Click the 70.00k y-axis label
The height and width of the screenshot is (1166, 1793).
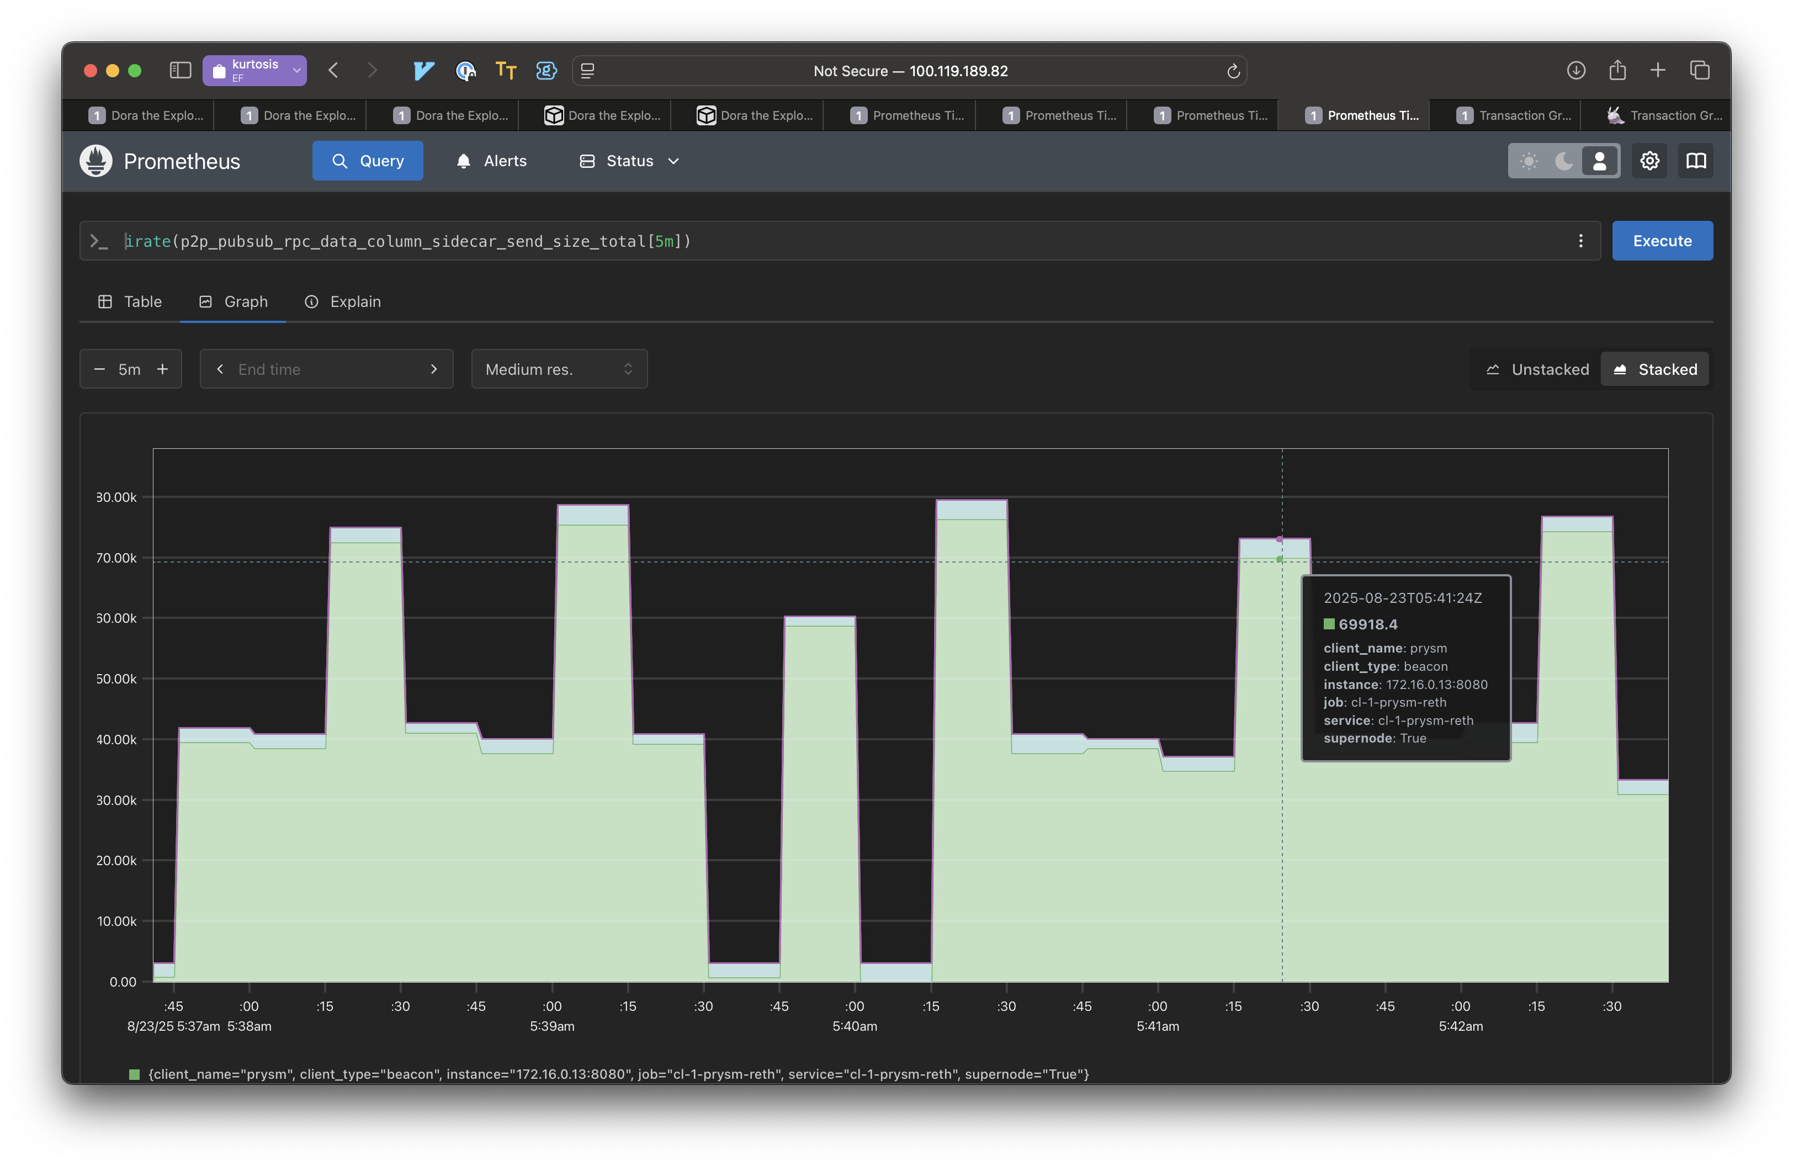pos(117,558)
